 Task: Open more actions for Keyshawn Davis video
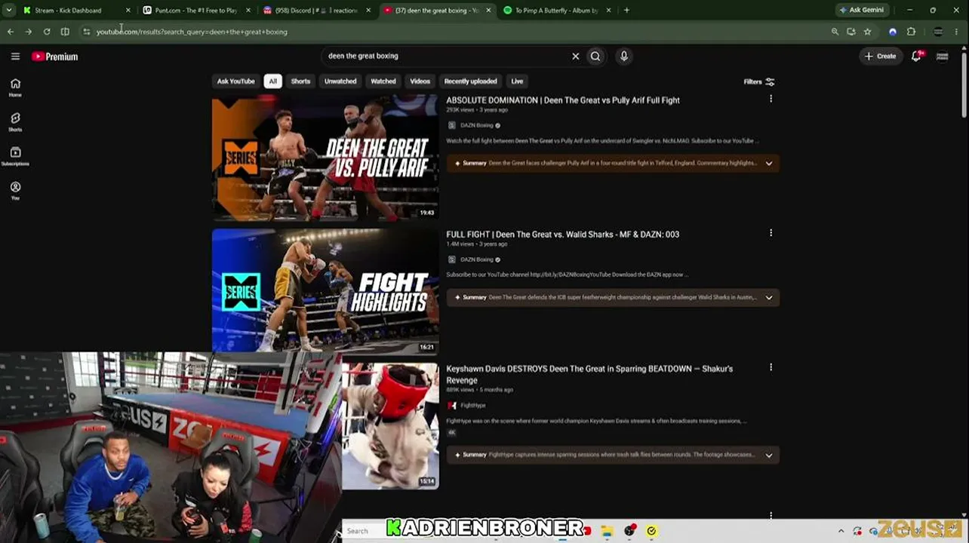(771, 367)
